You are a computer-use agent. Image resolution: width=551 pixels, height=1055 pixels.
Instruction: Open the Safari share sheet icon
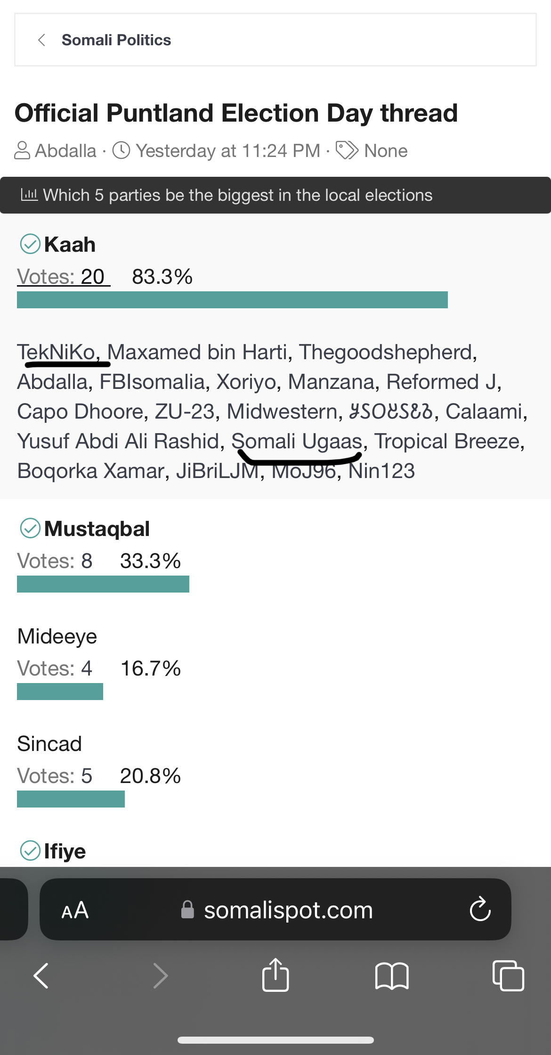[275, 974]
